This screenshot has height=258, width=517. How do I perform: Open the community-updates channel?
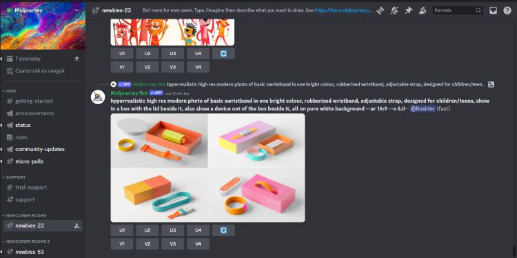click(42, 149)
